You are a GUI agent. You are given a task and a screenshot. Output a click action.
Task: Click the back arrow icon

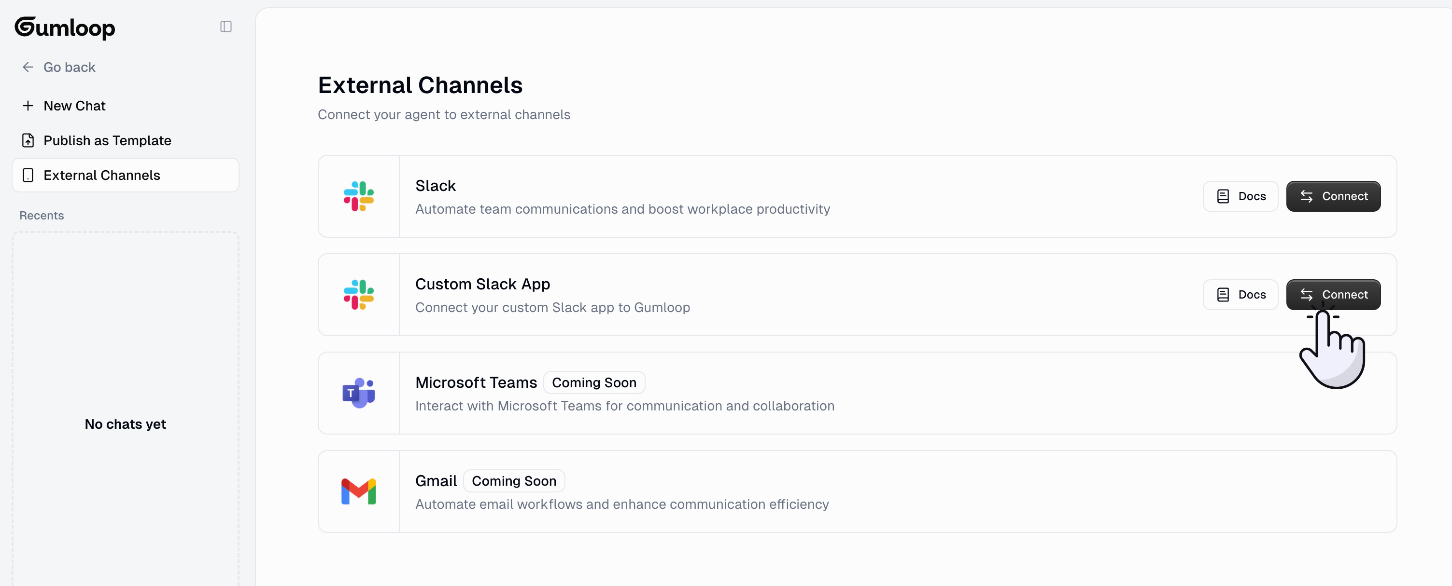click(x=28, y=67)
